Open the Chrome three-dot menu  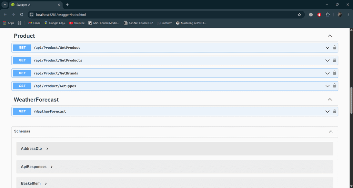coord(348,15)
